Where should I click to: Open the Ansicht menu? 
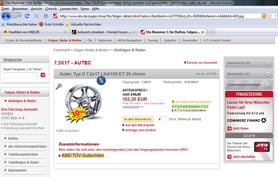(37, 9)
